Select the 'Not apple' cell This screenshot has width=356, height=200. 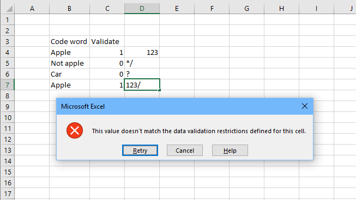coord(69,63)
